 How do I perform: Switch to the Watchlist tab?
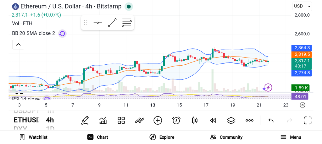click(x=33, y=137)
